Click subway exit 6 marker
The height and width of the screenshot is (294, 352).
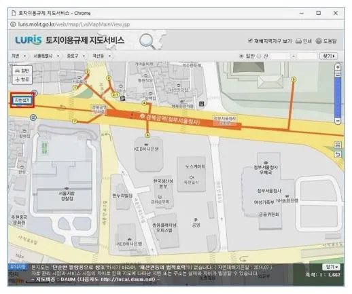(x=147, y=135)
